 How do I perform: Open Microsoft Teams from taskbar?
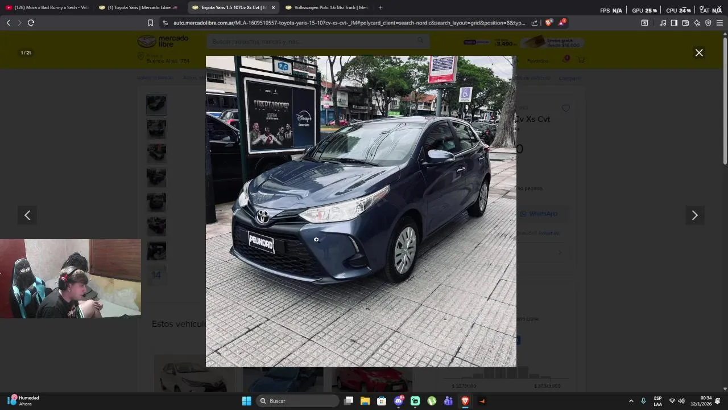(x=448, y=401)
